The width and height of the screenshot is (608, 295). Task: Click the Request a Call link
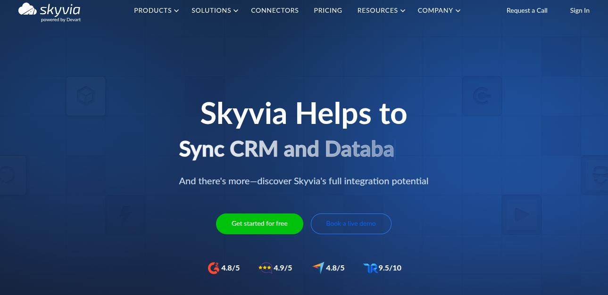click(527, 10)
